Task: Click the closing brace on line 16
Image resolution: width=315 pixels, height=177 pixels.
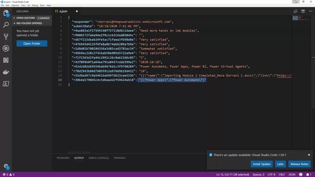Action: pyautogui.click(x=69, y=85)
